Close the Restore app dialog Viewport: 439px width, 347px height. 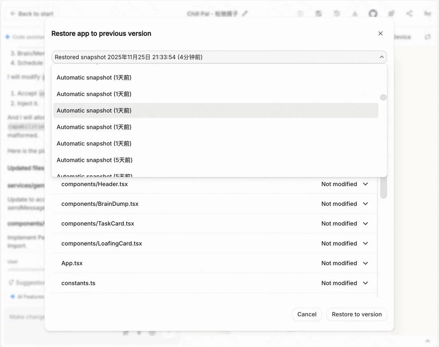(x=380, y=34)
